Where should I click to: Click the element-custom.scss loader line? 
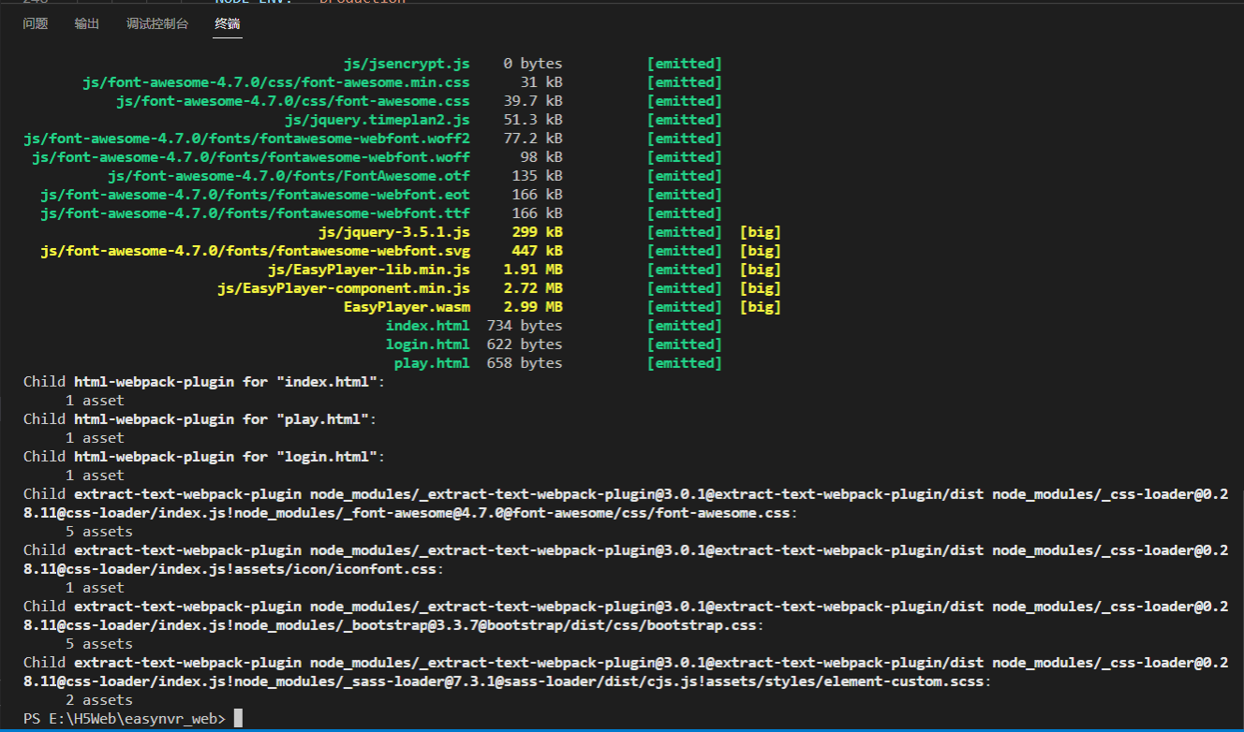507,681
